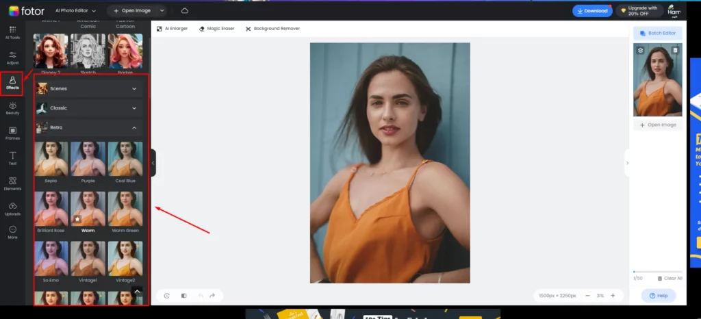
Task: Click the back-to-top arrow in effects panel
Action: 137,292
